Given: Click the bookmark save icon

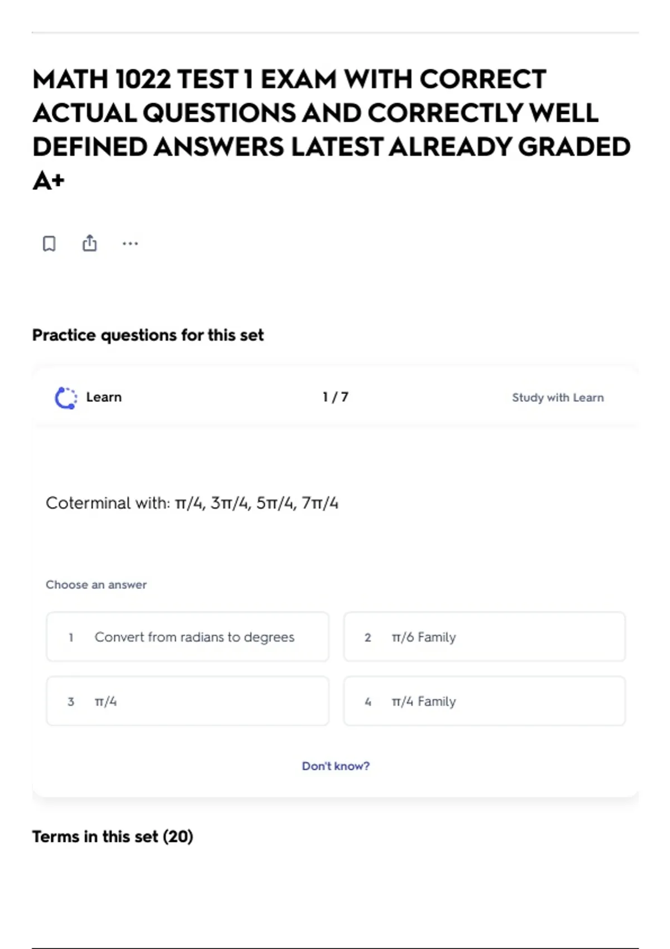Looking at the screenshot, I should pyautogui.click(x=49, y=243).
